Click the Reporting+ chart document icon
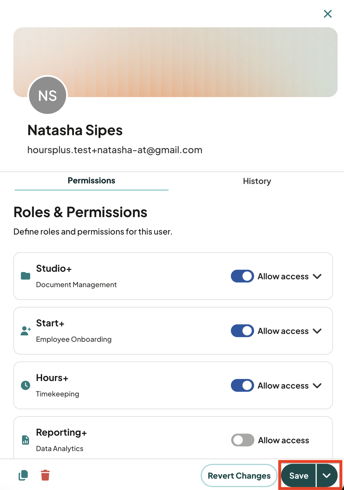The image size is (344, 490). pyautogui.click(x=26, y=440)
